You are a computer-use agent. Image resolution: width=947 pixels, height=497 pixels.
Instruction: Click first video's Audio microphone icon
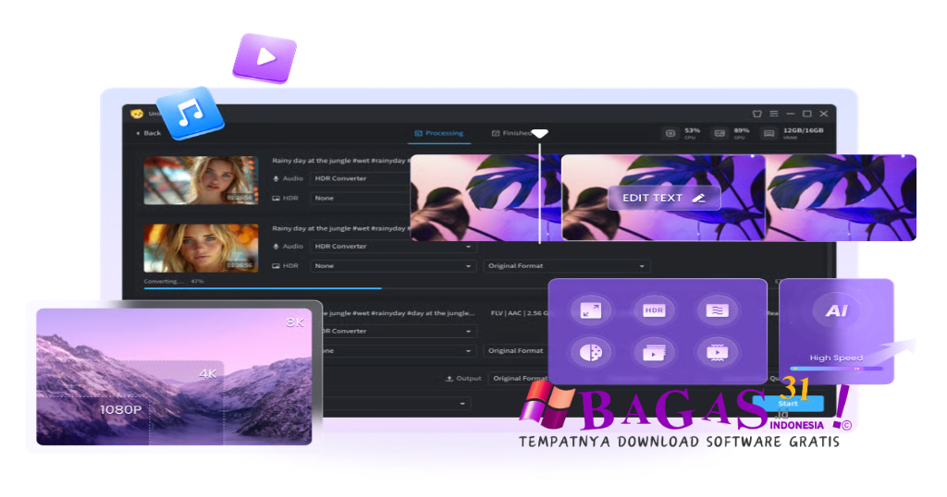[276, 178]
